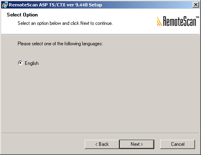Click the right chevron on Next button

142,144
